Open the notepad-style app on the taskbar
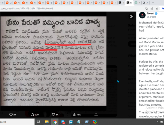The height and width of the screenshot is (125, 164). tap(78, 122)
